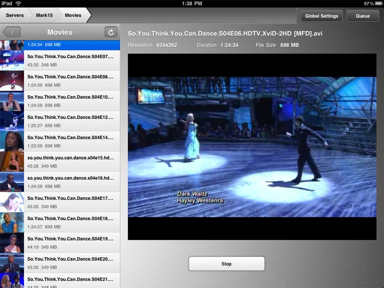Tap the S04E14 thumbnail image
The height and width of the screenshot is (288, 384).
point(12,142)
